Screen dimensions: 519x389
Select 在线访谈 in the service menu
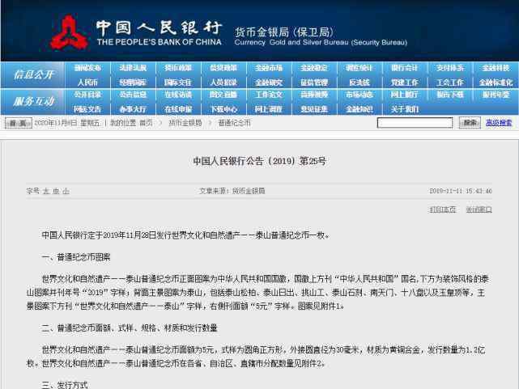178,95
